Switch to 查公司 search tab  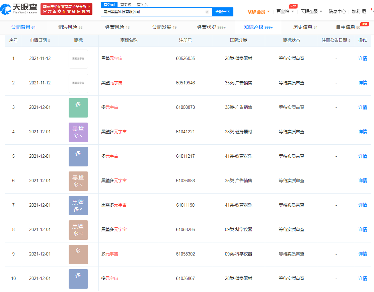click(109, 5)
